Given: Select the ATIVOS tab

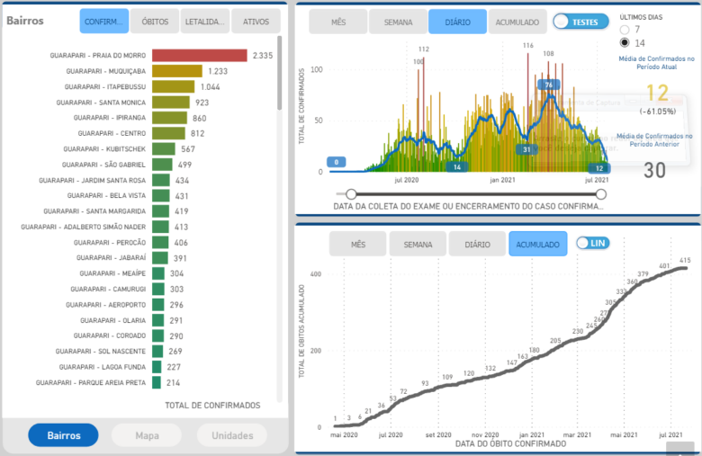Looking at the screenshot, I should click(256, 22).
